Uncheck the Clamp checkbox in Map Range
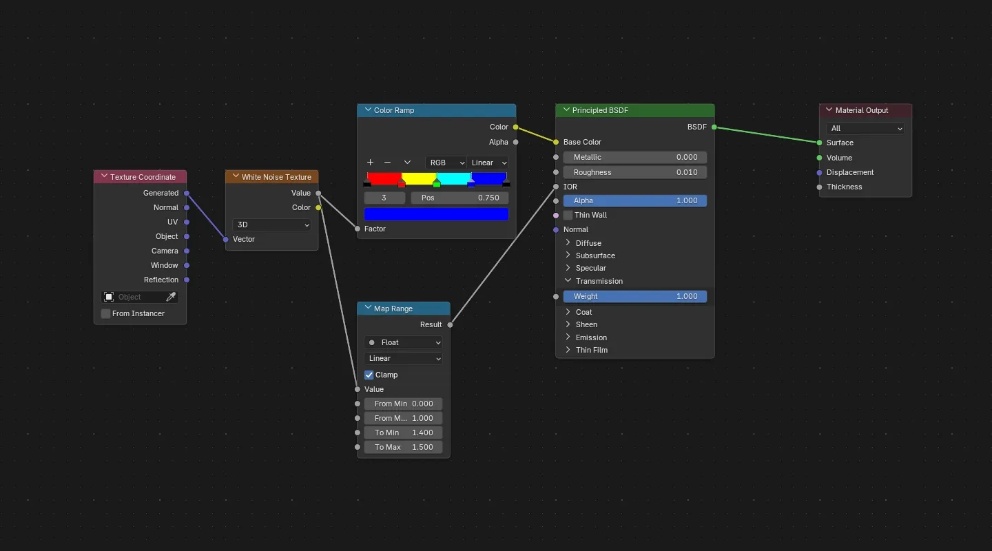The width and height of the screenshot is (992, 551). (x=369, y=375)
